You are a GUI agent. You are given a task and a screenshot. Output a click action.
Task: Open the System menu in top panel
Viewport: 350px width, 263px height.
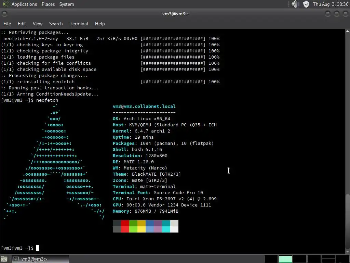(x=67, y=4)
